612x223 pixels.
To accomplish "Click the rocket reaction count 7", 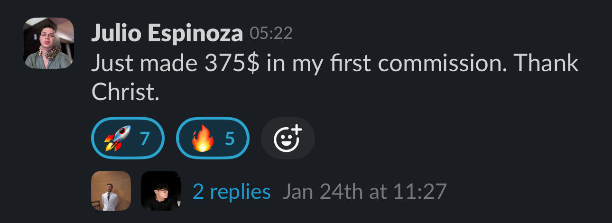I will pos(145,138).
